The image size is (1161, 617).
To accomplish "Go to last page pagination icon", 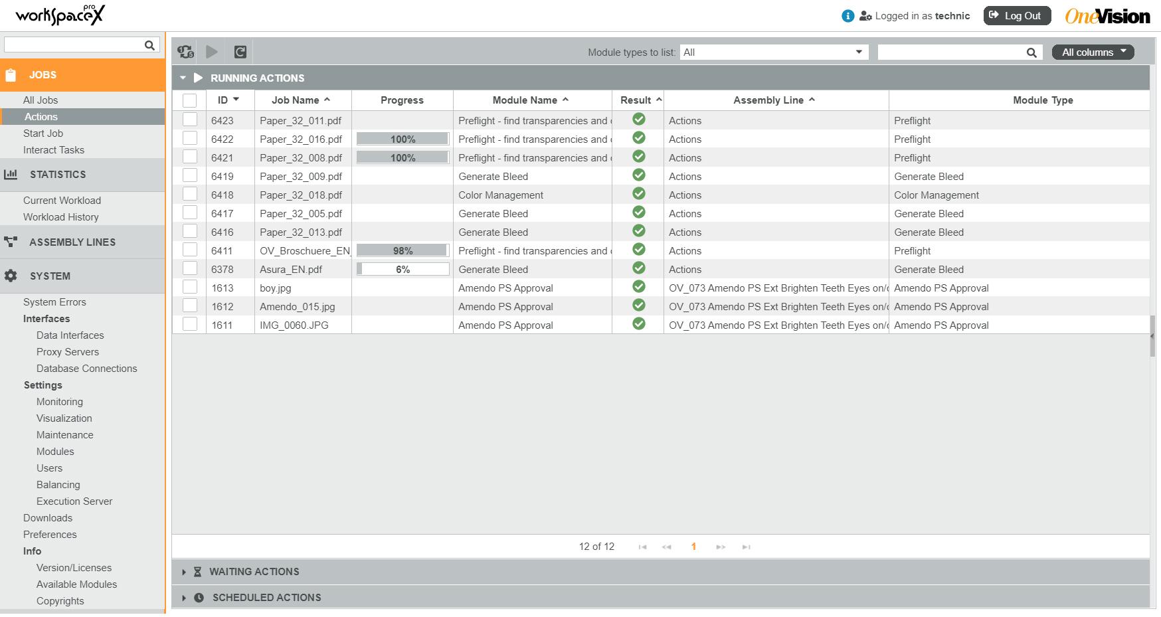I will [747, 547].
